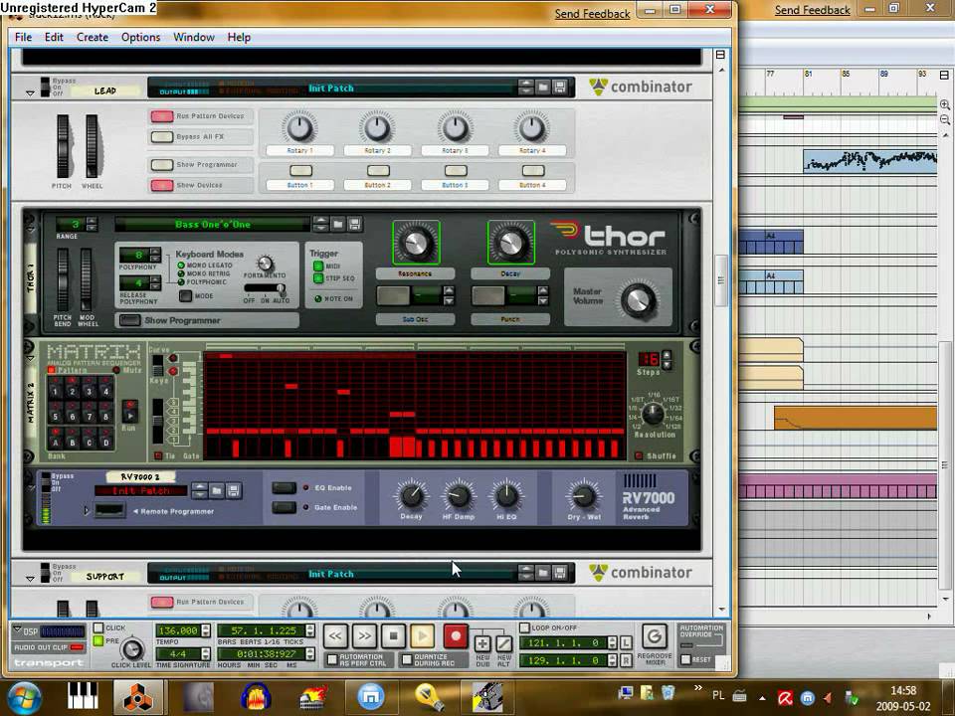Screen dimensions: 955x716
Task: Toggle Thor Show Programmer button
Action: coord(129,320)
